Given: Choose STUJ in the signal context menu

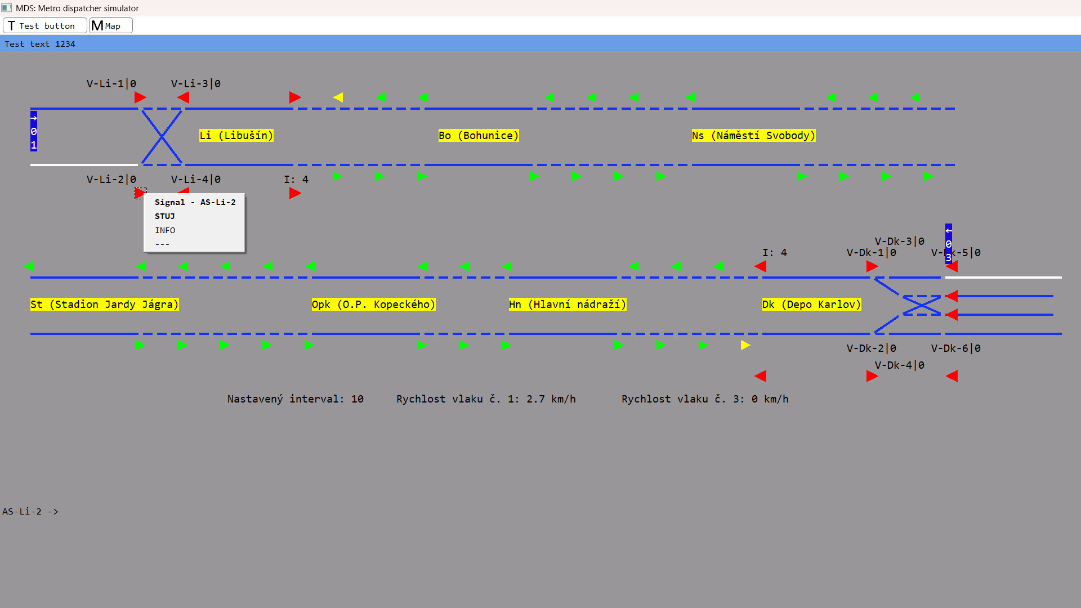Looking at the screenshot, I should coord(164,216).
